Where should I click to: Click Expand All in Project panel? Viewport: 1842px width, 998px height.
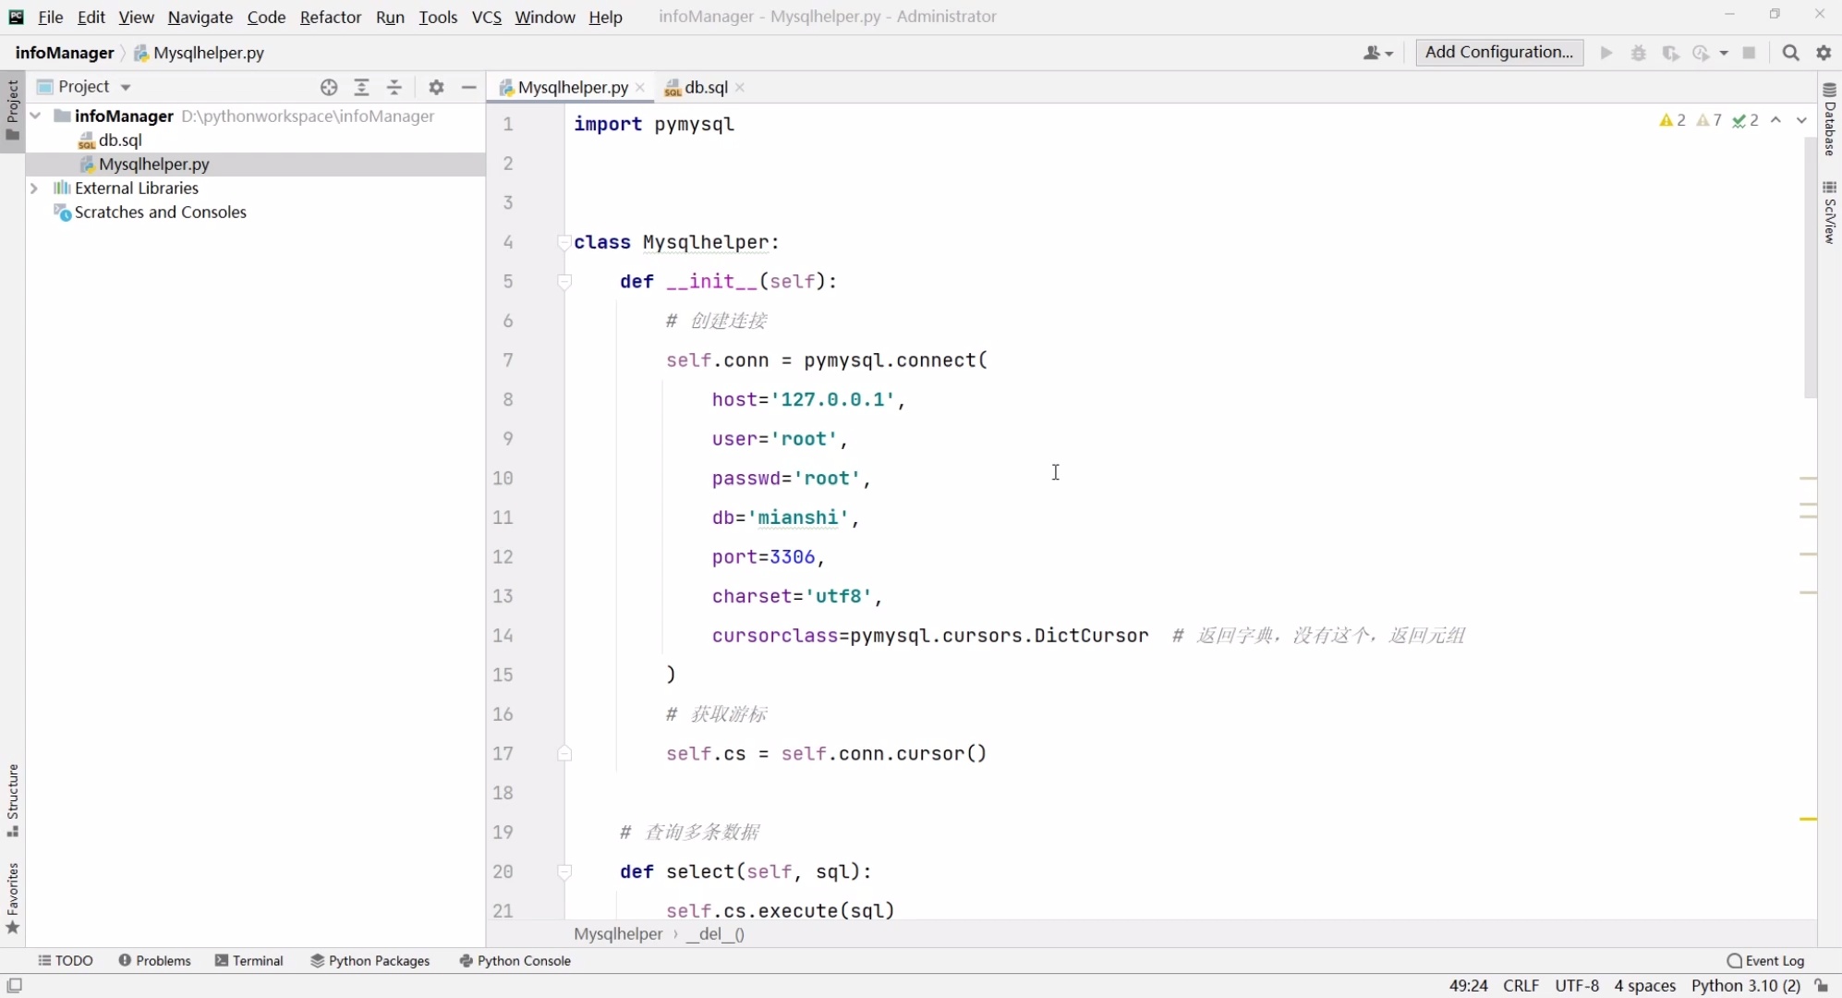(361, 87)
